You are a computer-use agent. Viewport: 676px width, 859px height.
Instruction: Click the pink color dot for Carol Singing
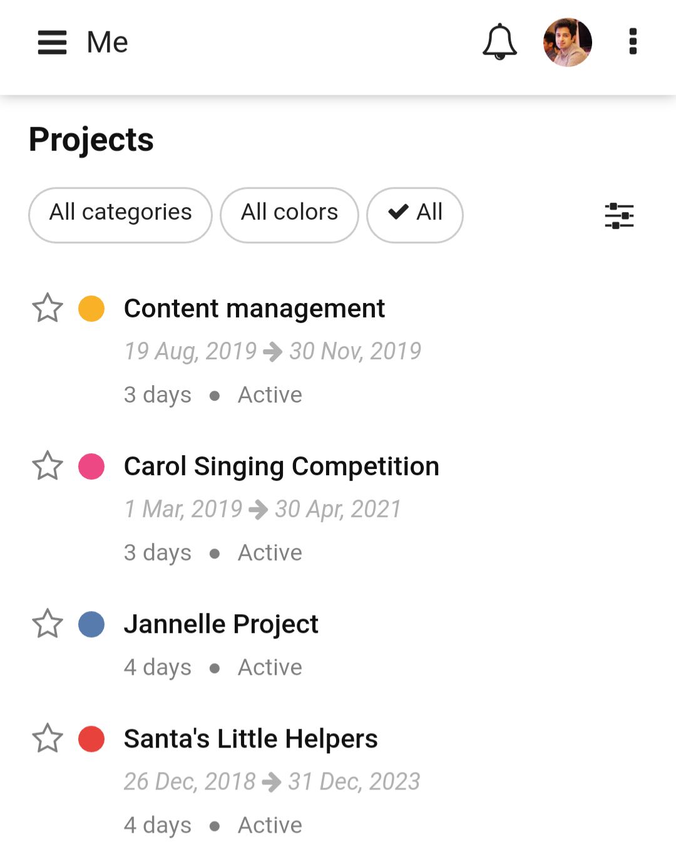[x=91, y=466]
